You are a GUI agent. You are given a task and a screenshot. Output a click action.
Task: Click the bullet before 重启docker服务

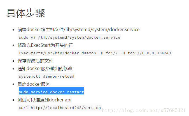pos(13,84)
